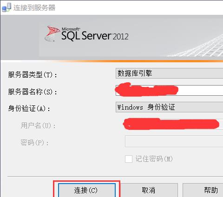Open the 帮助 button

click(x=203, y=190)
